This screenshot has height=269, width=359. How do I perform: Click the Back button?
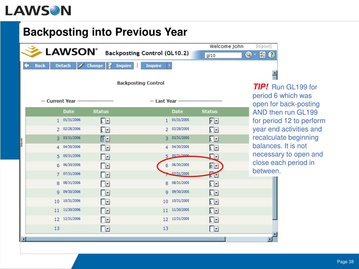pos(36,65)
